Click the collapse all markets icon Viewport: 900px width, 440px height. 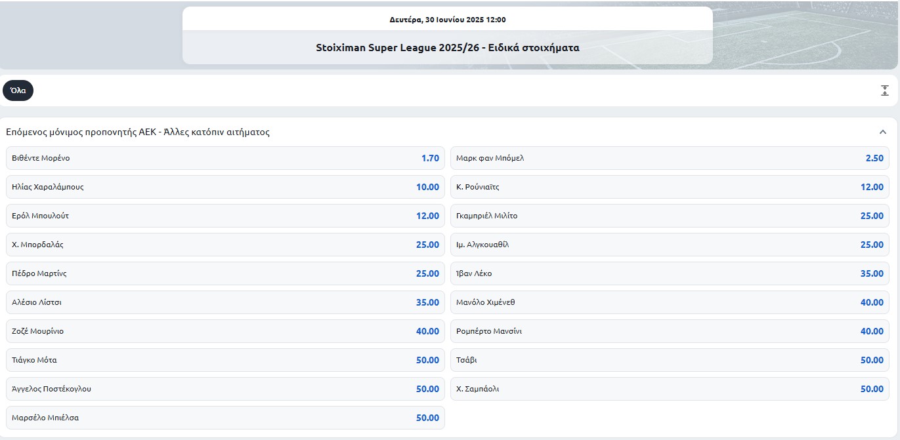pyautogui.click(x=885, y=90)
